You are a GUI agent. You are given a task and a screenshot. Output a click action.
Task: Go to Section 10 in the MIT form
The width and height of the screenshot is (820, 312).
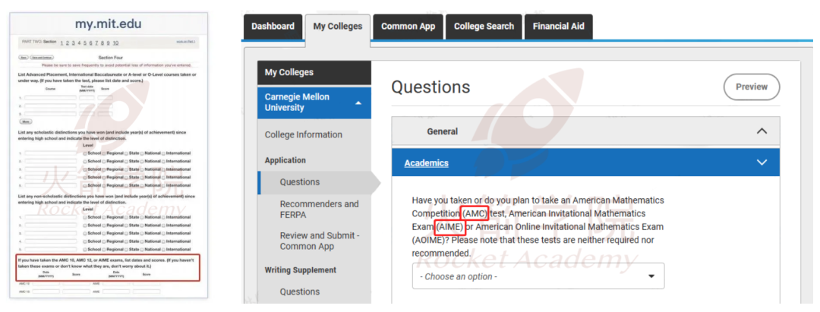[115, 43]
